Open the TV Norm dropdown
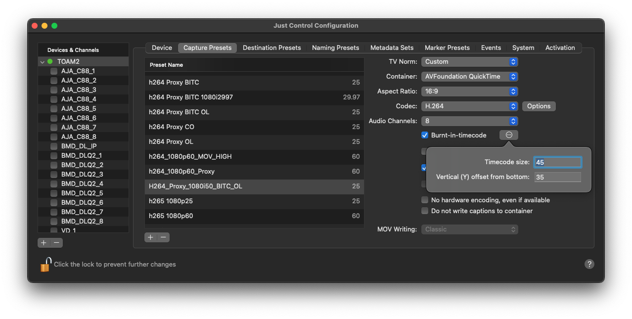 tap(469, 62)
